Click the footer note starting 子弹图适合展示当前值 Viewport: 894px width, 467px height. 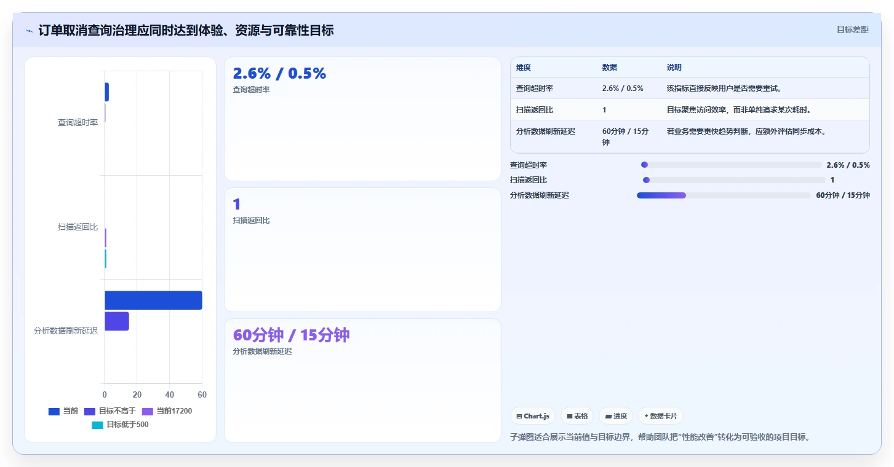(660, 438)
